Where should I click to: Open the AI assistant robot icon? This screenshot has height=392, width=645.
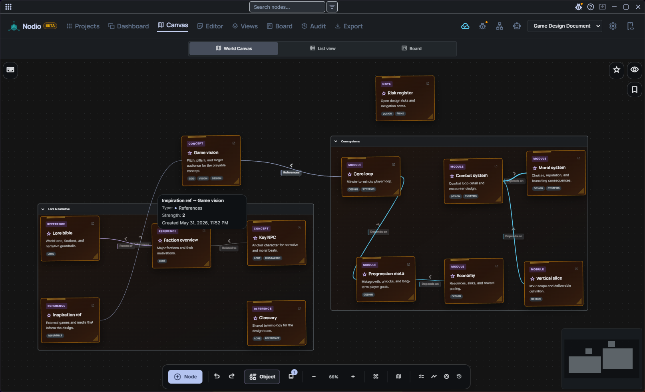coord(517,26)
